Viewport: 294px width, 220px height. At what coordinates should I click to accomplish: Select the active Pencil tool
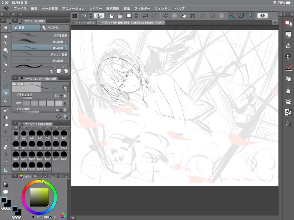tap(6, 93)
